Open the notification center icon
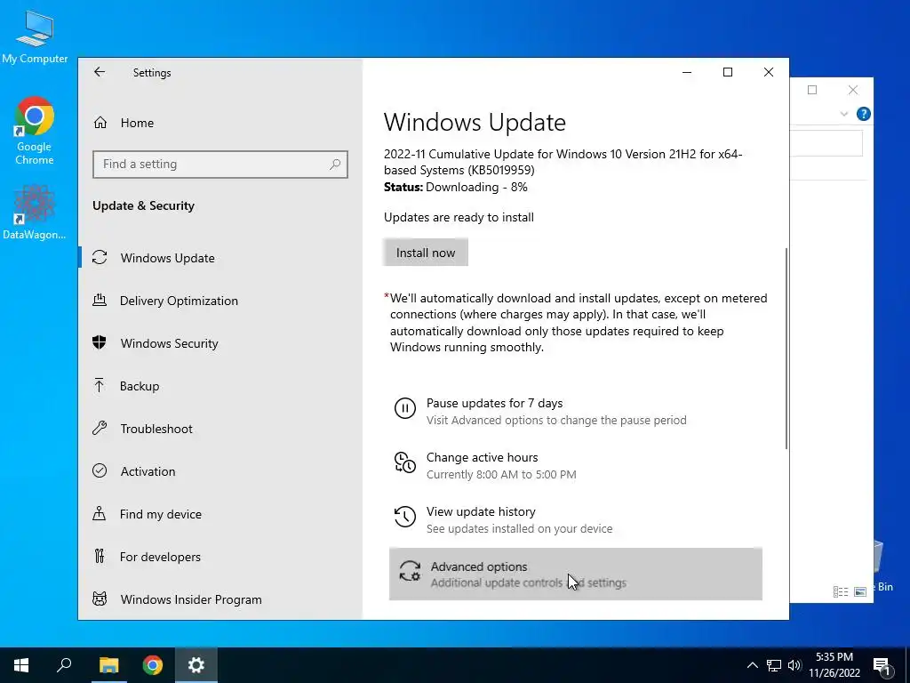 coord(882,665)
